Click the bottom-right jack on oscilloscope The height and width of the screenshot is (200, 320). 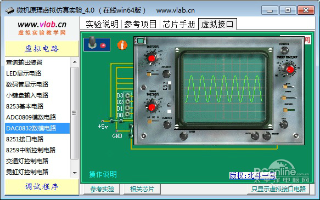(x=296, y=135)
